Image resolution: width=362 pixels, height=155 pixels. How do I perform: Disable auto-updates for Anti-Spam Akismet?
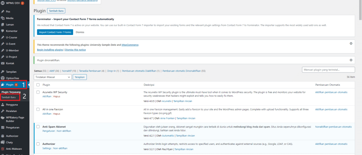pos(334,127)
